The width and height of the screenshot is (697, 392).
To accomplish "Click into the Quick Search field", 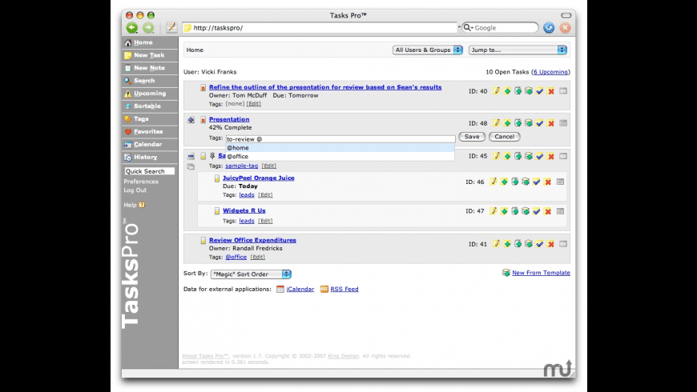I will click(149, 171).
